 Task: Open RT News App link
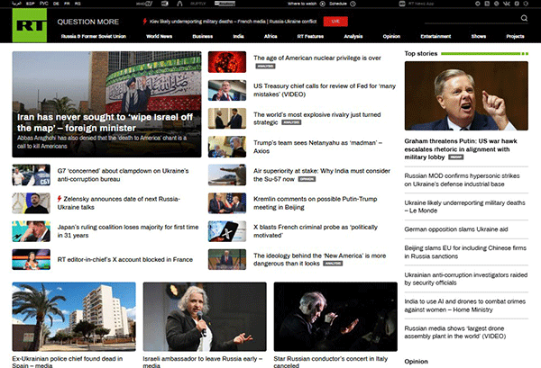(x=421, y=4)
